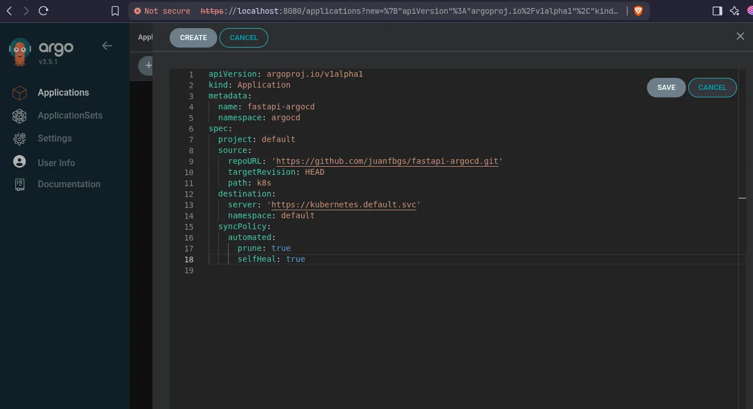Click the plus new app button
Screen dimensions: 753x409
pyautogui.click(x=147, y=65)
